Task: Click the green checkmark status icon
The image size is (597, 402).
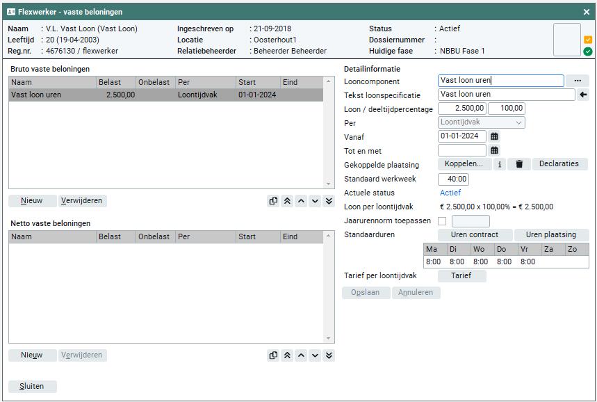Action: (588, 51)
